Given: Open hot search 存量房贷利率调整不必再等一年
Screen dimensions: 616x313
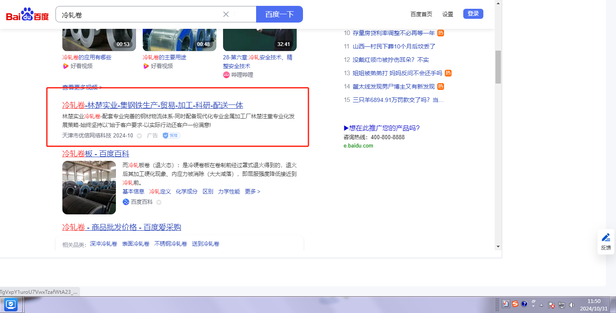Looking at the screenshot, I should tap(394, 33).
